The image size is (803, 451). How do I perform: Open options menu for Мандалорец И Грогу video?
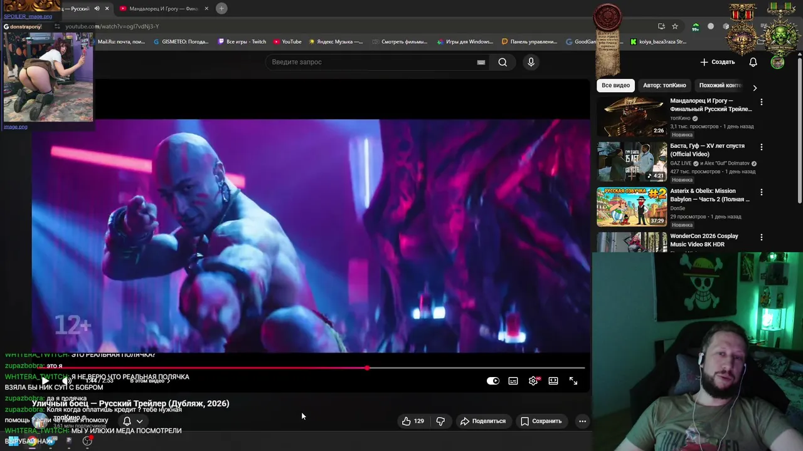tap(762, 101)
